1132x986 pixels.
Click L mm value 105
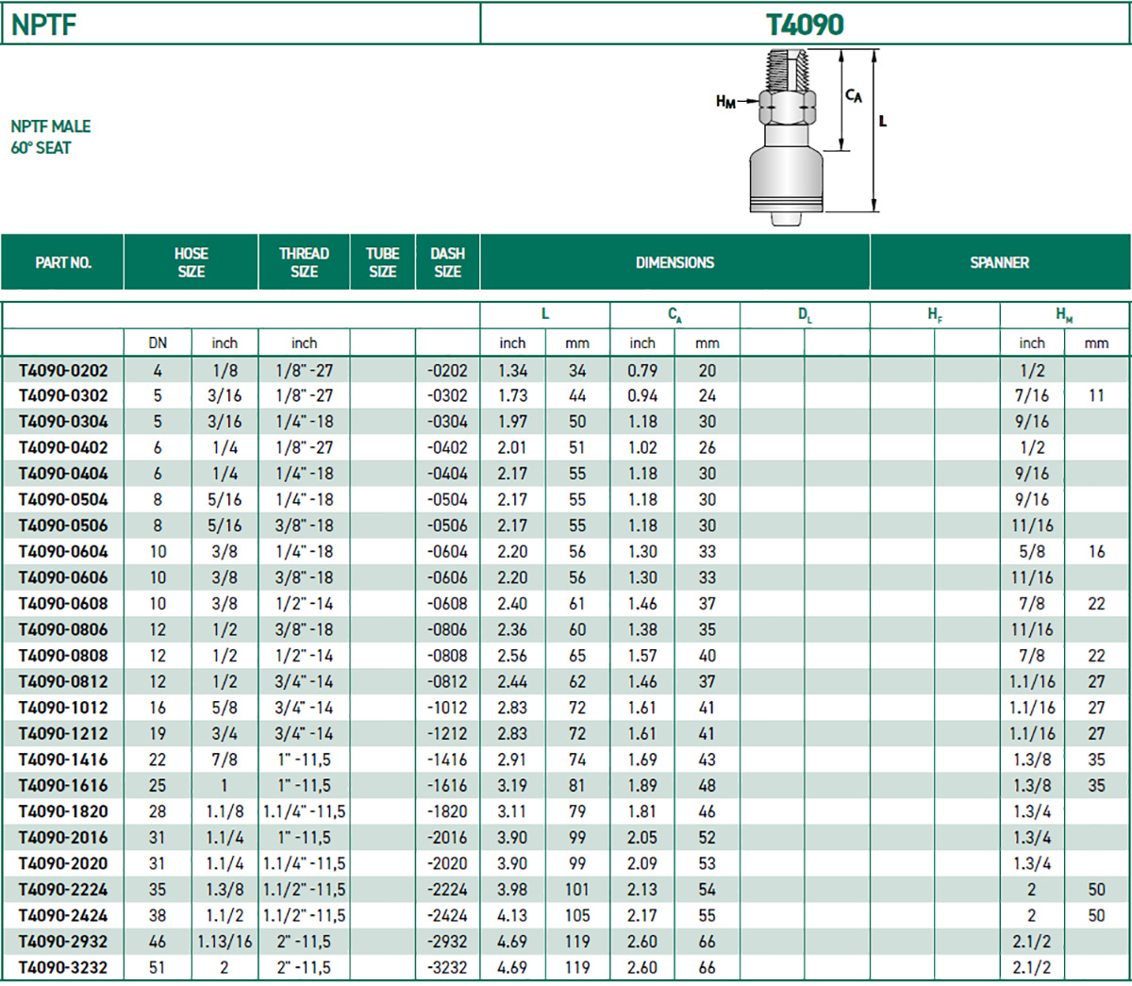click(576, 915)
